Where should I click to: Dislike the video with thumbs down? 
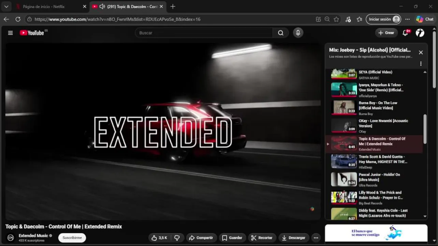tap(177, 238)
